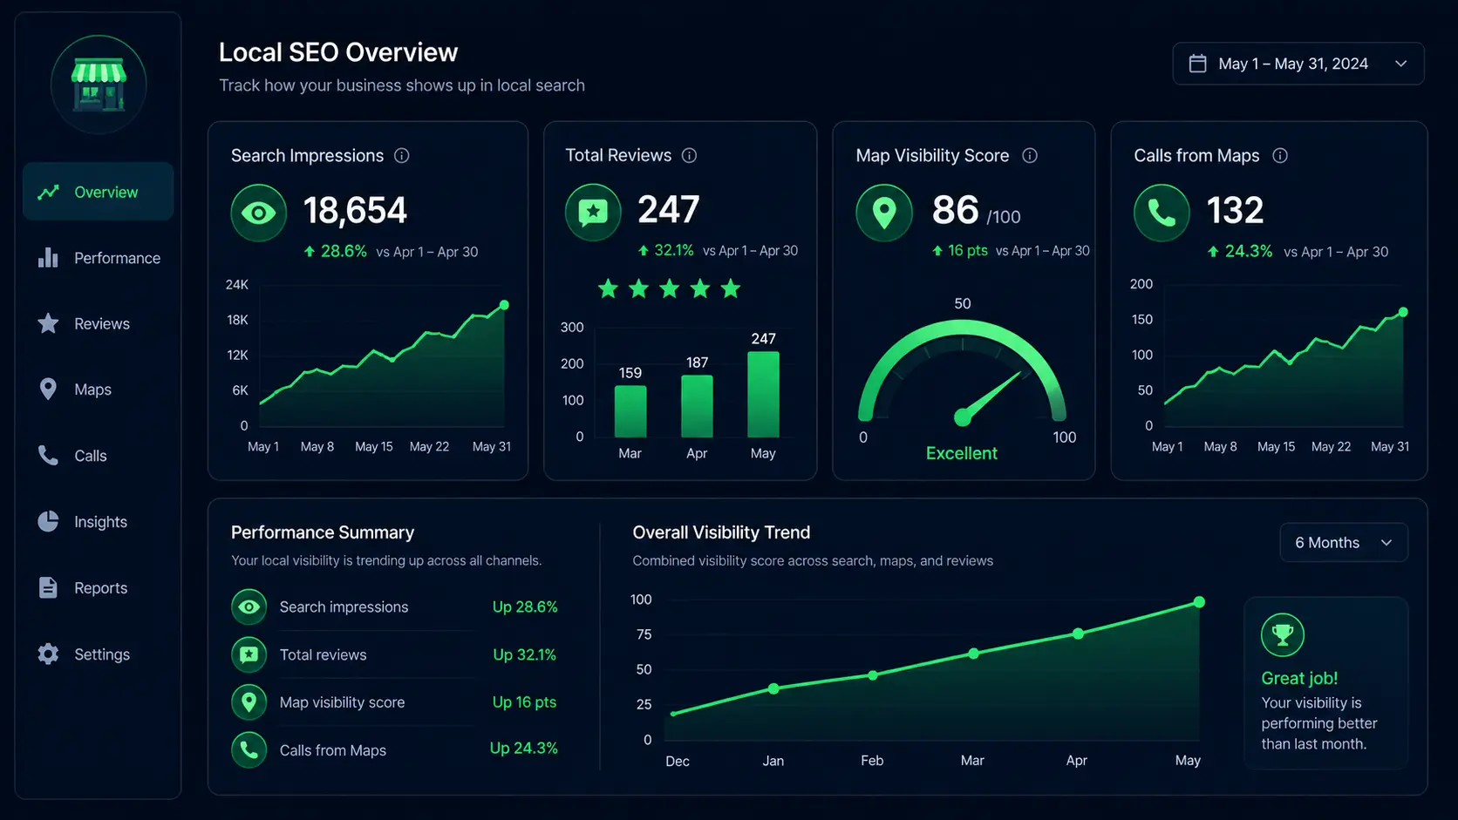Click the calendar icon in date range picker
Screen dimensions: 1458x820
tap(1198, 64)
